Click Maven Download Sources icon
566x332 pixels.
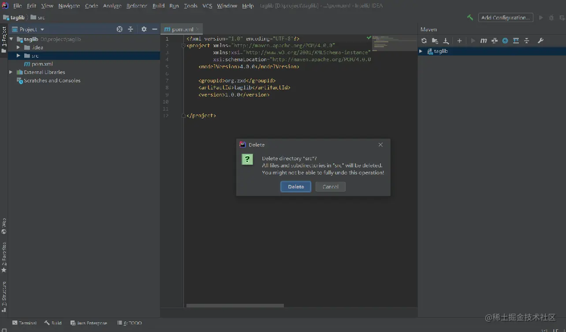(446, 41)
